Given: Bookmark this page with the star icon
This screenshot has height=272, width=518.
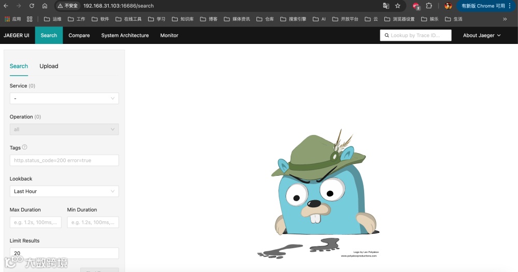Looking at the screenshot, I should pyautogui.click(x=398, y=6).
